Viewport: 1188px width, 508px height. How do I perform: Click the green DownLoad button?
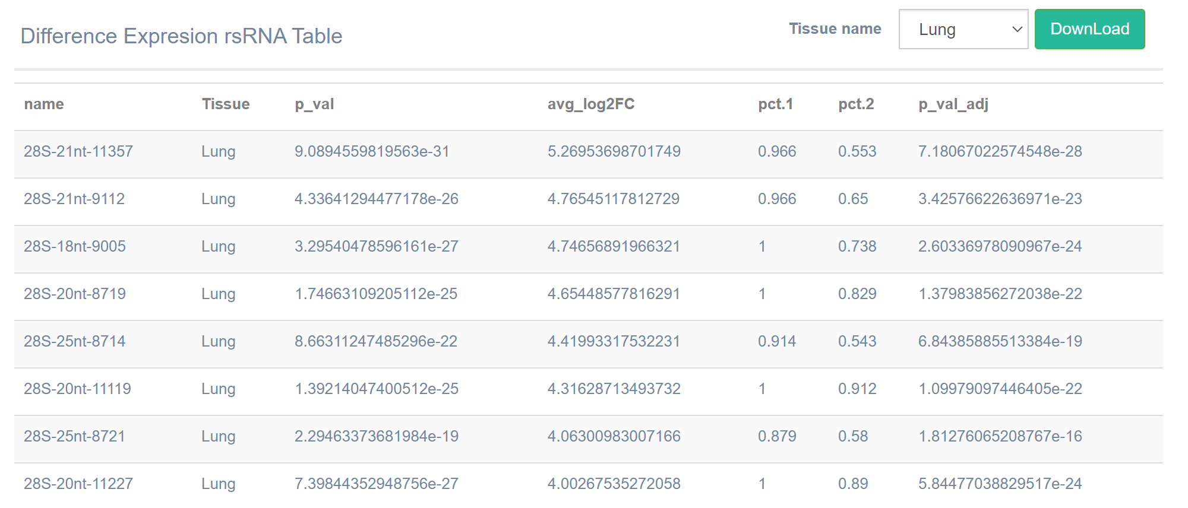pos(1089,29)
